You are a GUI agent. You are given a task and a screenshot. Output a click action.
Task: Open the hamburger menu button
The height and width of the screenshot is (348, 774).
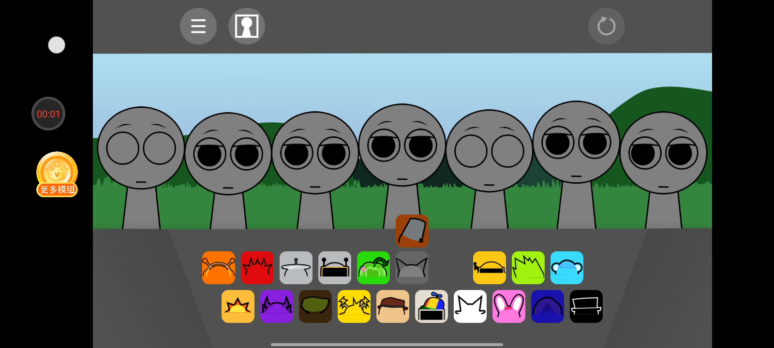[x=198, y=26]
